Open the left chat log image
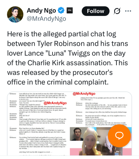Screen dimensions: 139x159 tap(38, 123)
